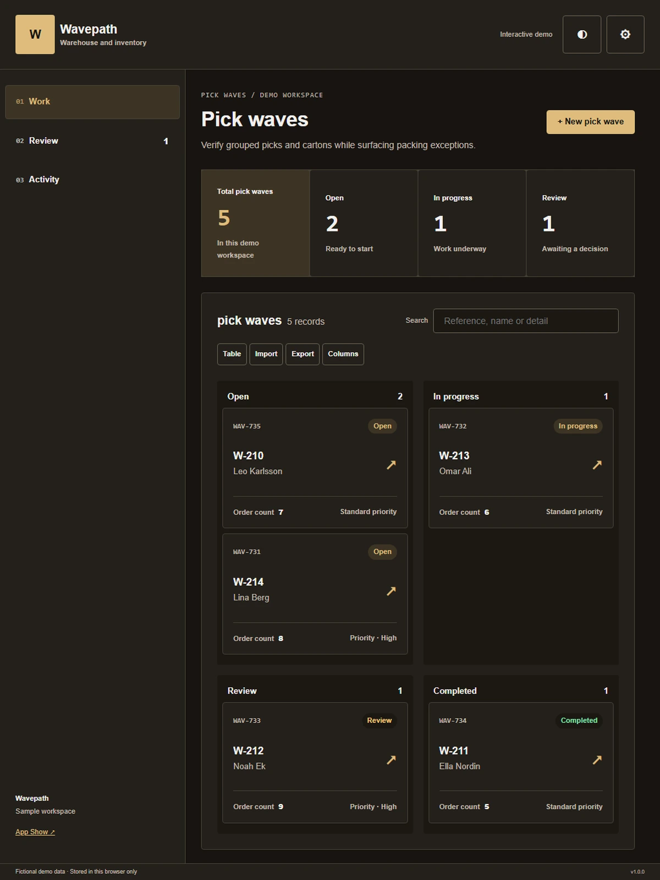Image resolution: width=660 pixels, height=880 pixels.
Task: Open the arrow icon on W-214 card
Action: coord(391,591)
